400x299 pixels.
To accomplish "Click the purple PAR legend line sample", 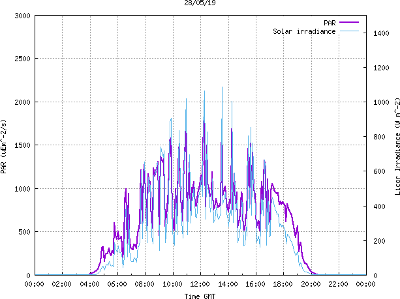I will coord(349,22).
